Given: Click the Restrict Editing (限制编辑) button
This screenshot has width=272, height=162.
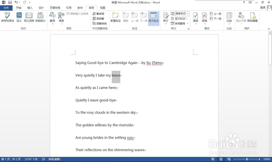Looking at the screenshot, I should pos(252,17).
